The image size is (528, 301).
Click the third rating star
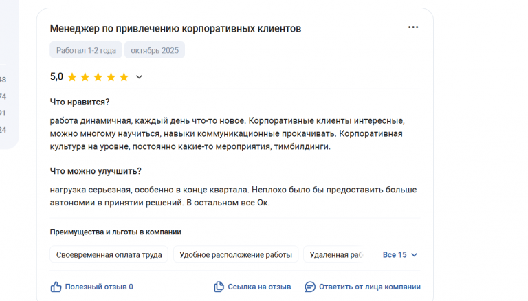tap(98, 77)
